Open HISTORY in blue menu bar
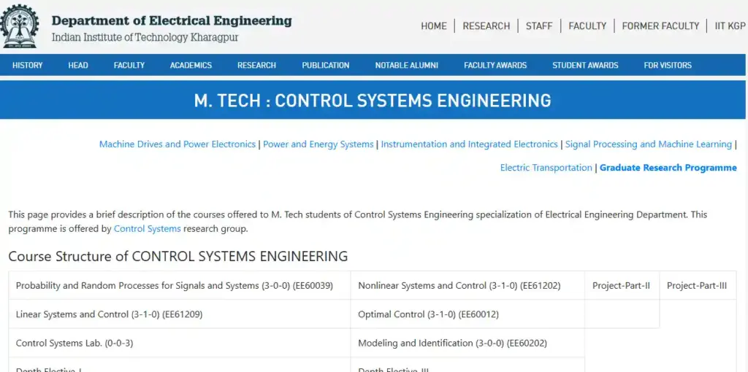The image size is (748, 372). (28, 66)
